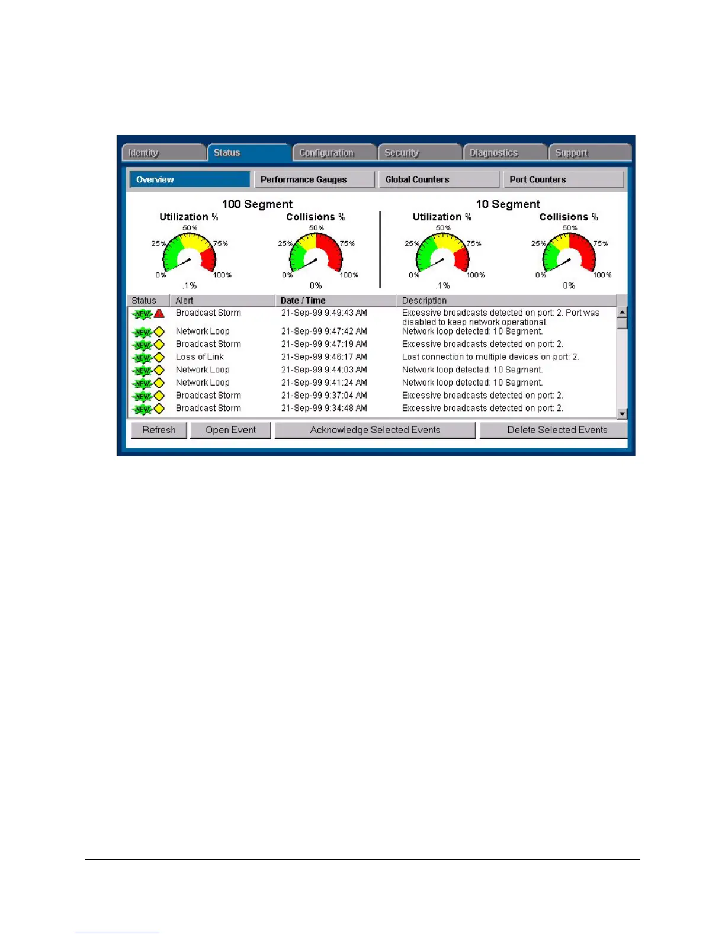Viewport: 725px width, 938px height.
Task: Sort by Date / Time column header
Action: pyautogui.click(x=336, y=301)
